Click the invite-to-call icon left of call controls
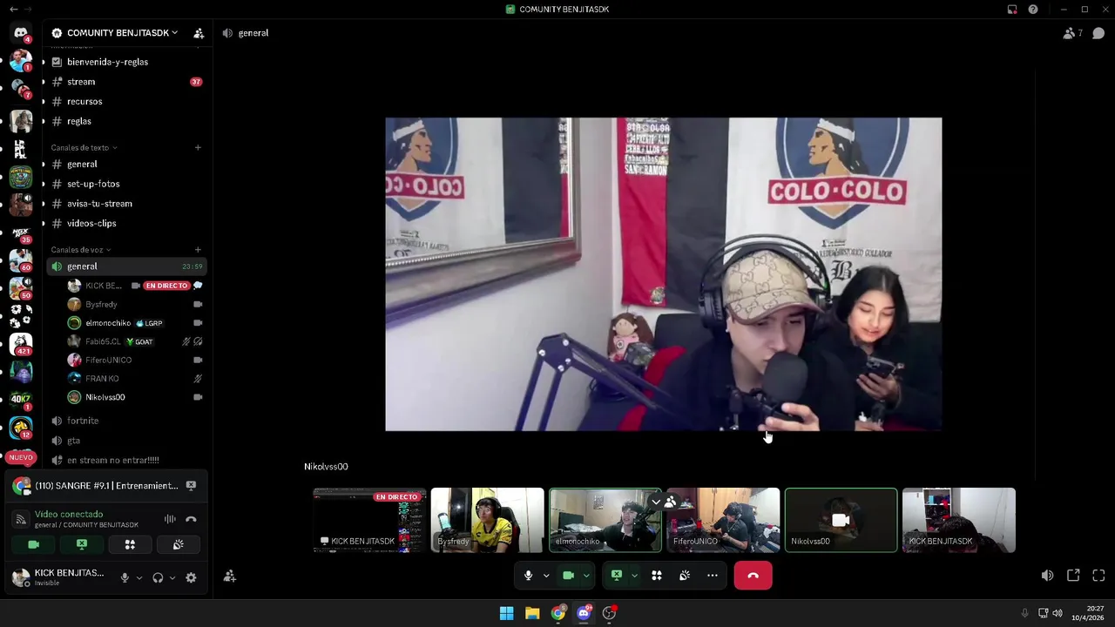Image resolution: width=1115 pixels, height=627 pixels. (230, 576)
